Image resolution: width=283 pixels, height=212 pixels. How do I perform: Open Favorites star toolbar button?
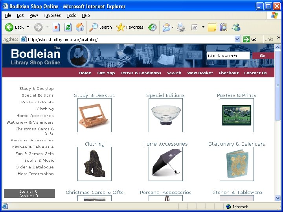point(130,27)
